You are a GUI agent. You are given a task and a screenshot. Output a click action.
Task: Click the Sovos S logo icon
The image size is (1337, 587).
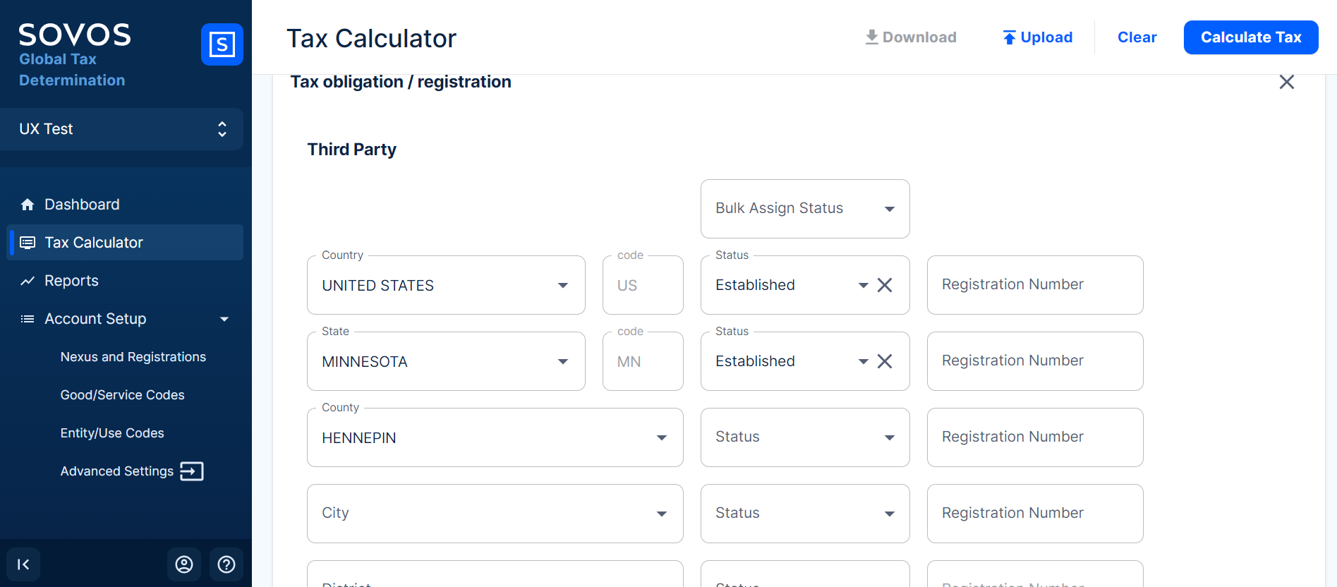(x=222, y=44)
